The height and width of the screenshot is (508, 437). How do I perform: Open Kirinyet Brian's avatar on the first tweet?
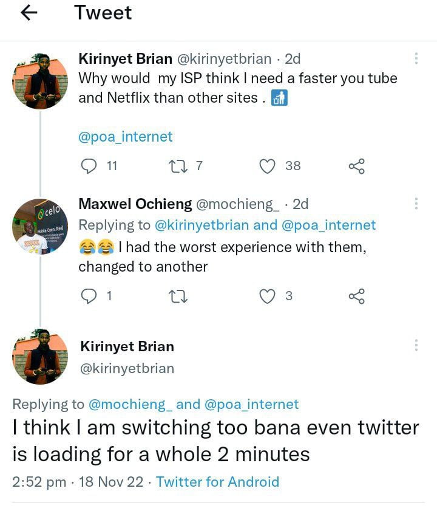coord(40,81)
